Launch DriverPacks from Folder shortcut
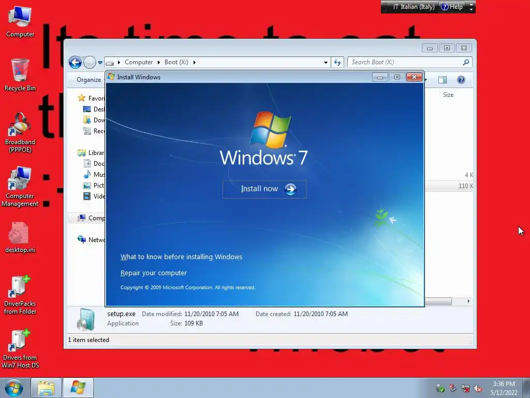Screen dimensions: 530x398 pyautogui.click(x=20, y=295)
